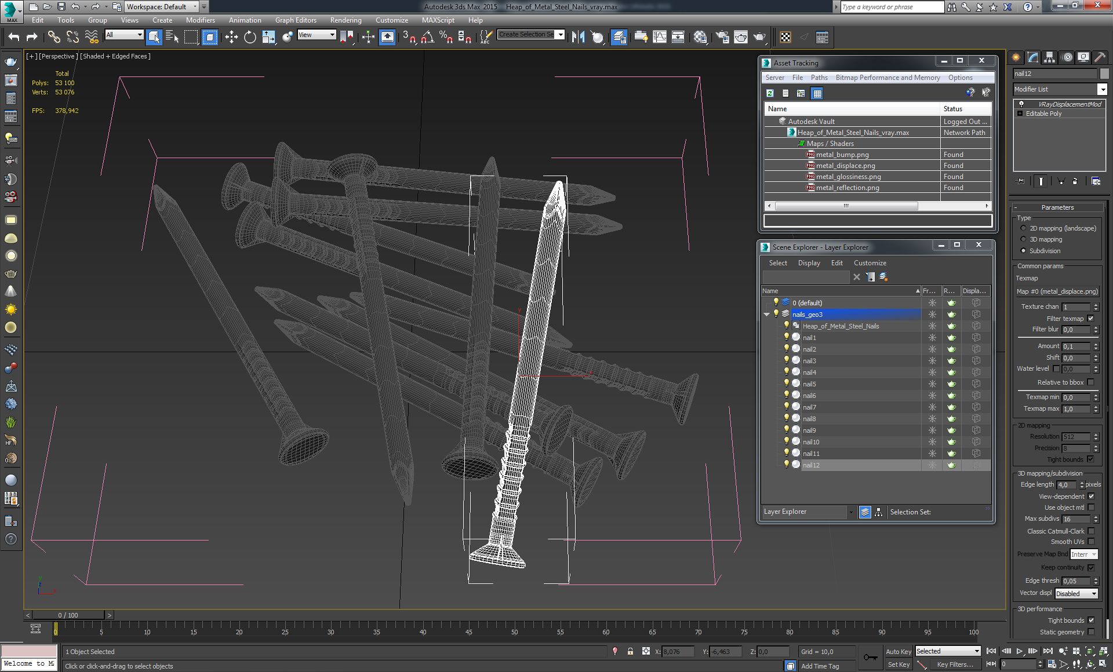
Task: Hide nail5 using its lightbulb icon
Action: (x=787, y=384)
